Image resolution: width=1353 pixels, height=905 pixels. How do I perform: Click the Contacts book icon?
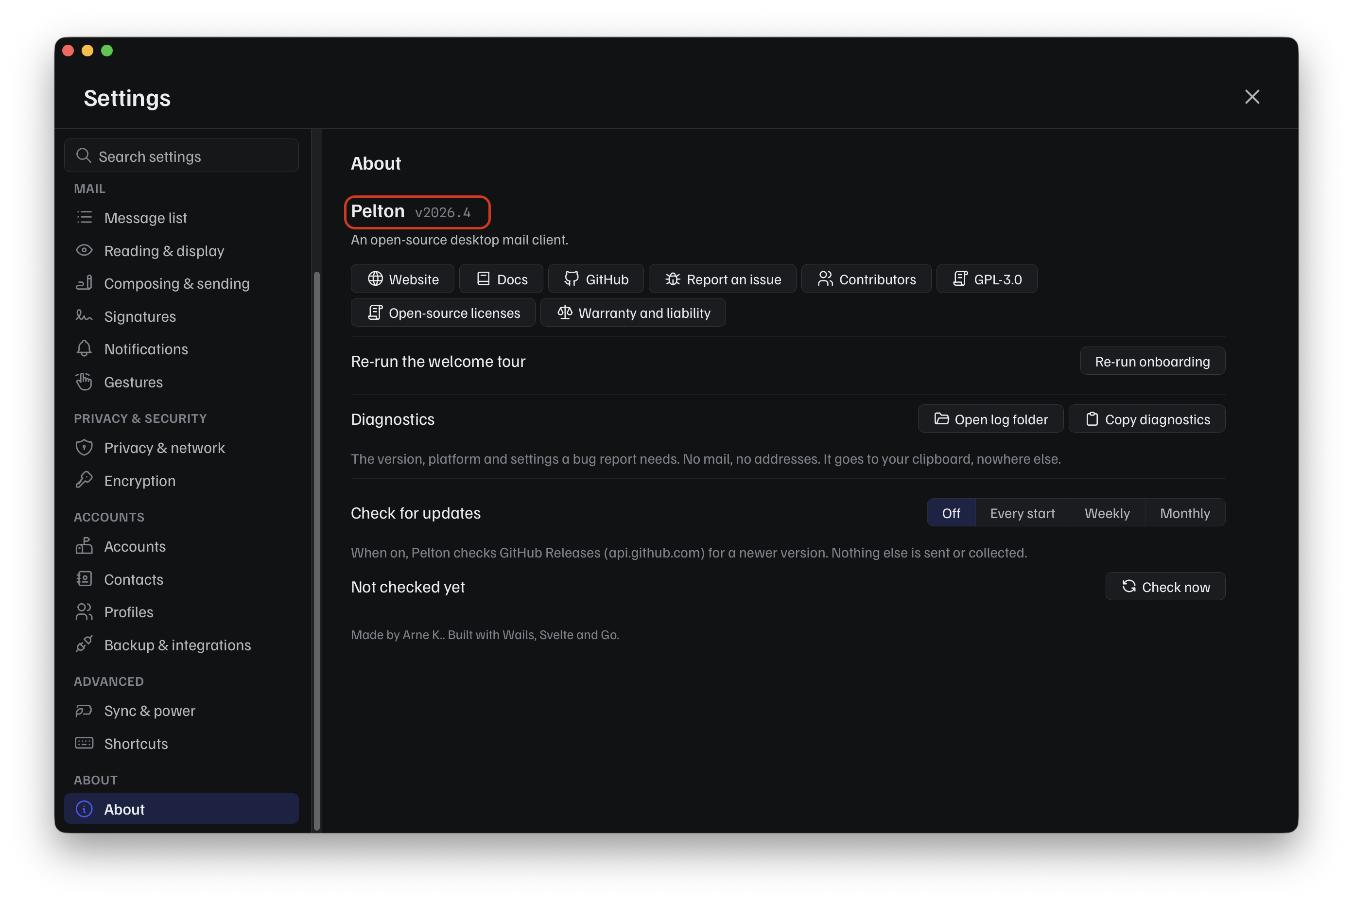[84, 579]
